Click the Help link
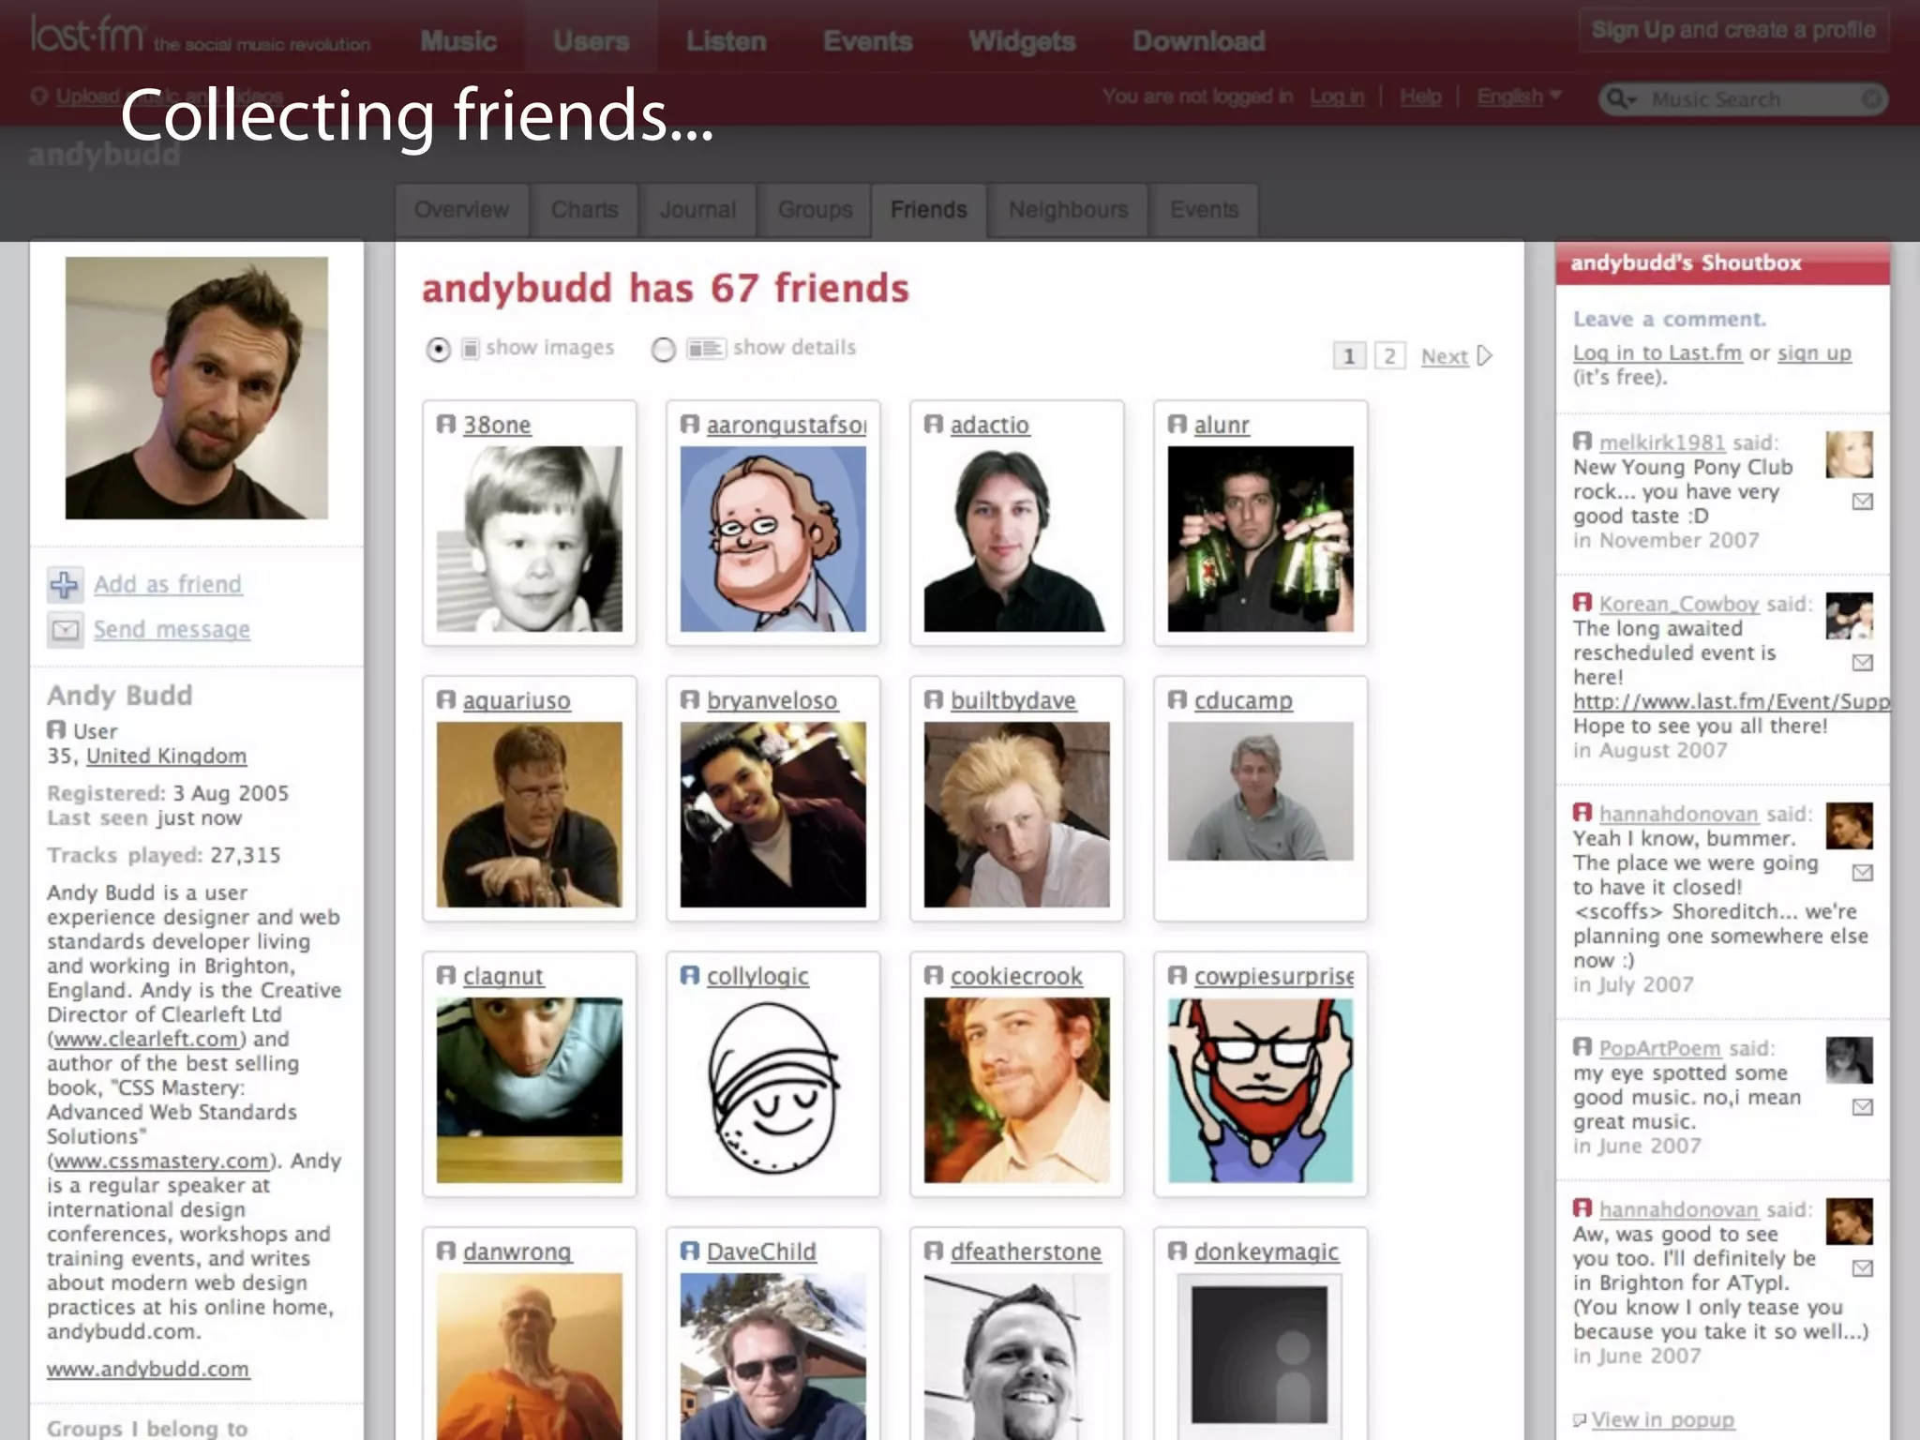The height and width of the screenshot is (1440, 1920). pos(1420,97)
